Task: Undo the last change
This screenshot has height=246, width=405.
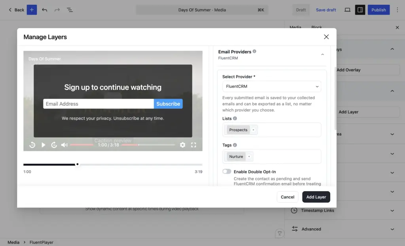Action: (44, 10)
